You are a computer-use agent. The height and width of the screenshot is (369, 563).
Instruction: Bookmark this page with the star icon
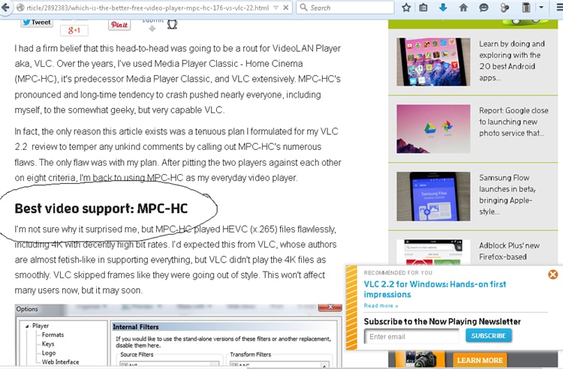click(406, 7)
